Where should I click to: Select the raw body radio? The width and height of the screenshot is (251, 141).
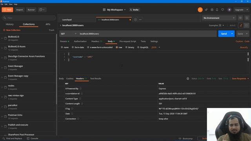(117, 47)
